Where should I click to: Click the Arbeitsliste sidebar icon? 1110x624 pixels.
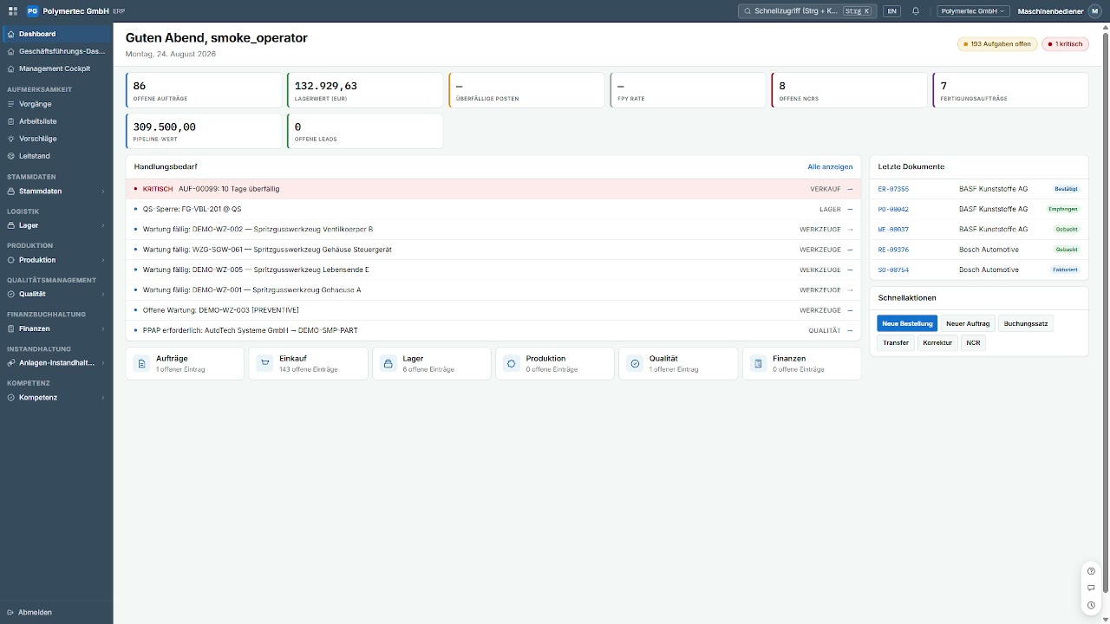point(10,121)
